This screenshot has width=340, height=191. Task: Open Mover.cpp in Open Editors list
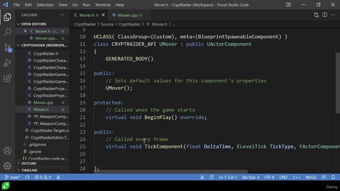(x=42, y=38)
